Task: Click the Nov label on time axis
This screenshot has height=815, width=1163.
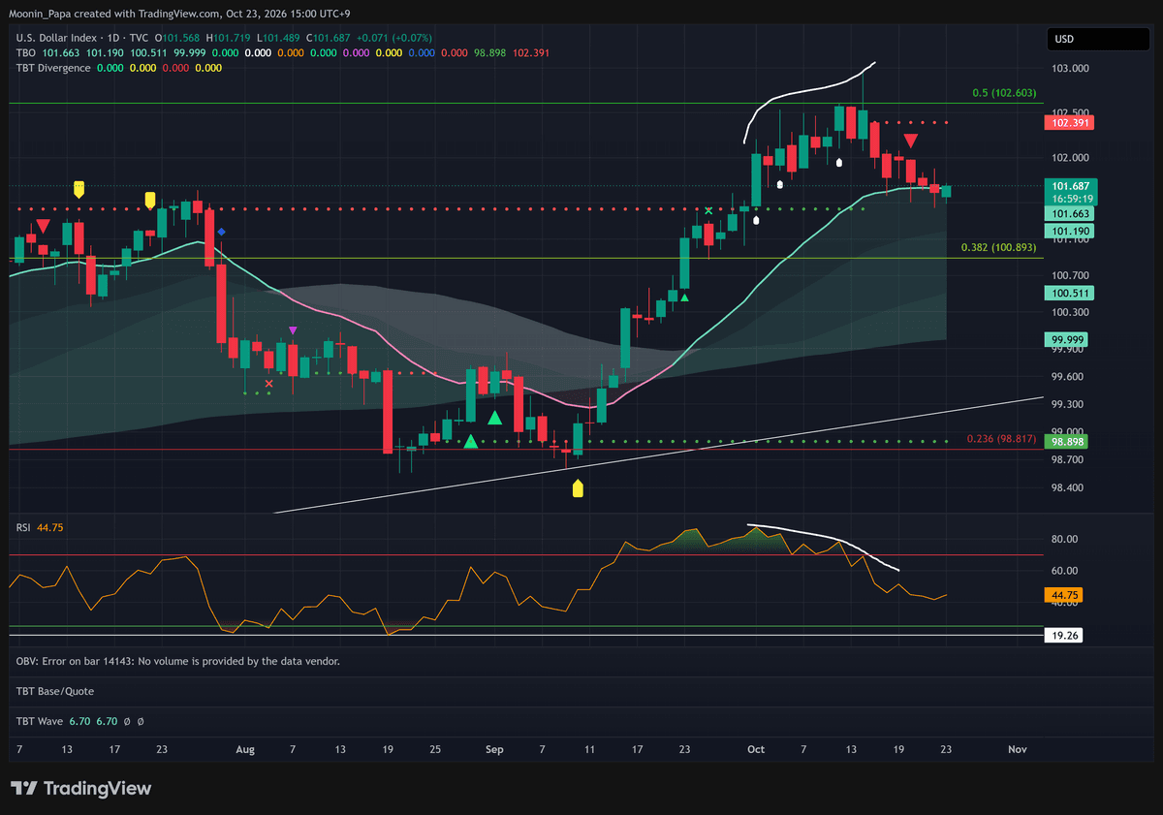Action: coord(1017,749)
